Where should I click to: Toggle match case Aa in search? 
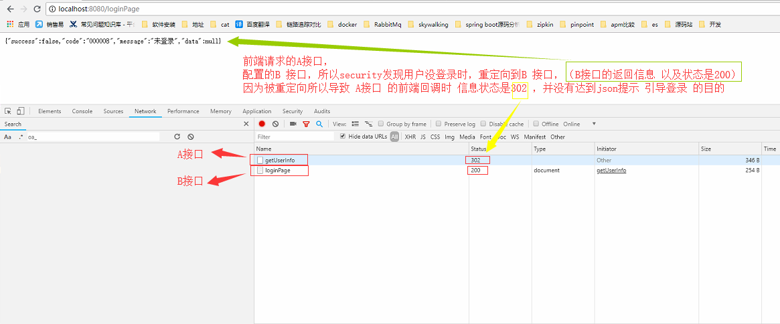(7, 137)
